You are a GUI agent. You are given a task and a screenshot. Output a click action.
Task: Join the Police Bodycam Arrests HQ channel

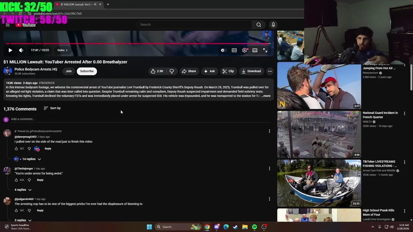[69, 71]
